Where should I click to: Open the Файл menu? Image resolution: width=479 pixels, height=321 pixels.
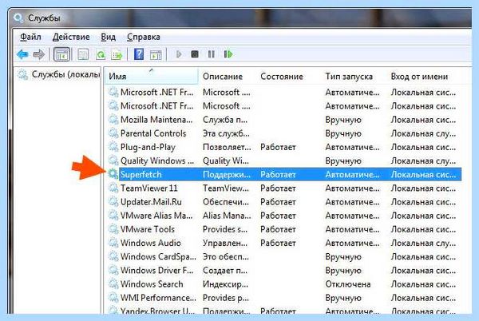tap(30, 37)
